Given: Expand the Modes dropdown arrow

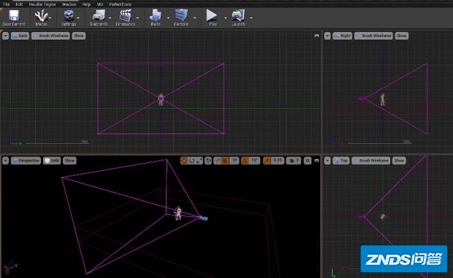Looking at the screenshot, I should 50,18.
